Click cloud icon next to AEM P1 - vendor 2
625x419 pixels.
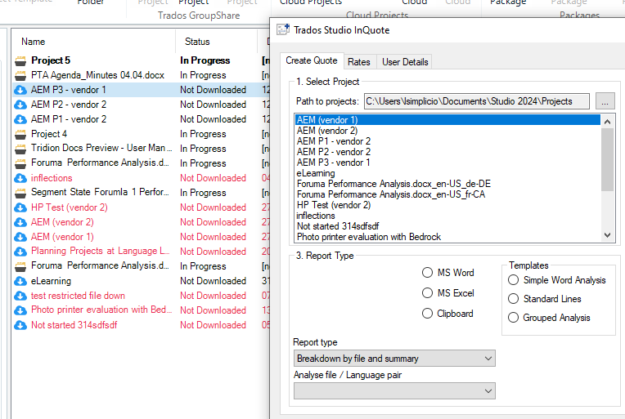pos(20,120)
